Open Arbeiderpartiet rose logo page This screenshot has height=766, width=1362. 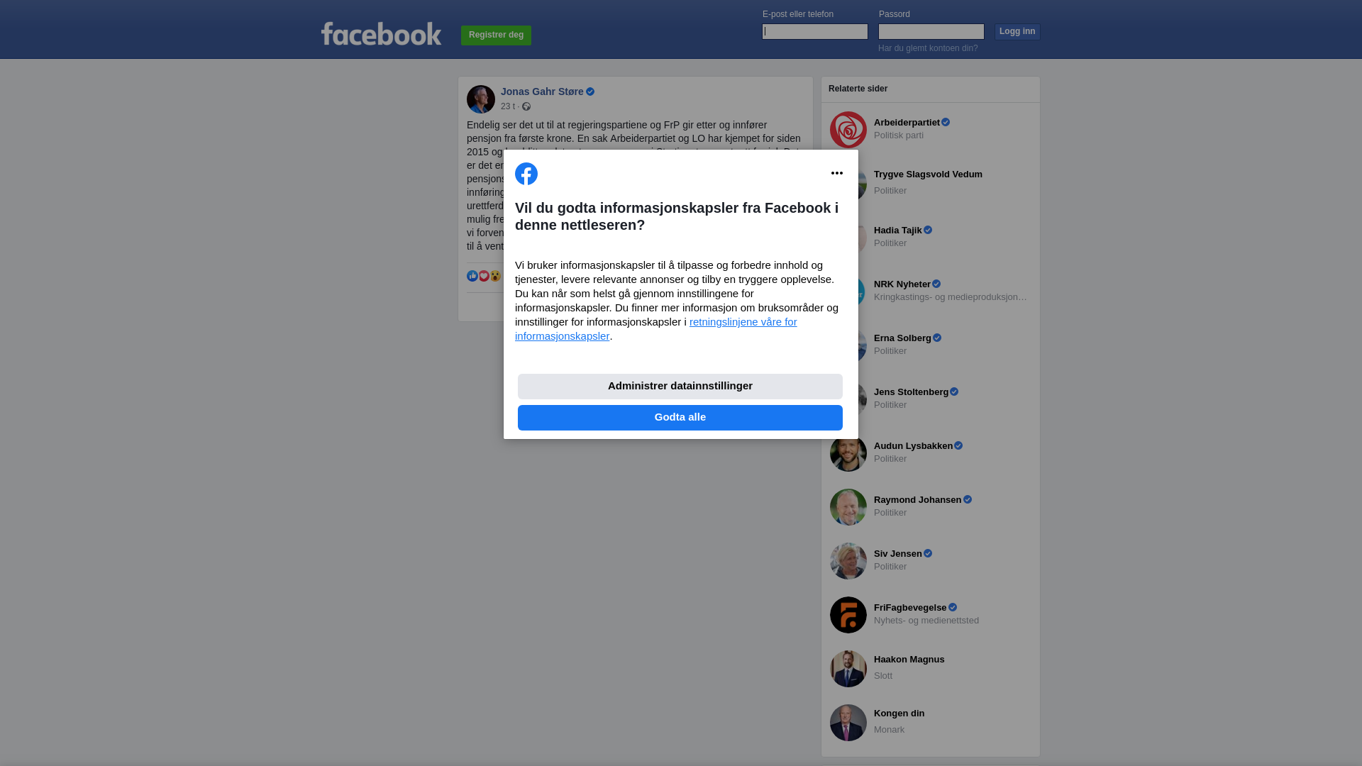pyautogui.click(x=848, y=130)
